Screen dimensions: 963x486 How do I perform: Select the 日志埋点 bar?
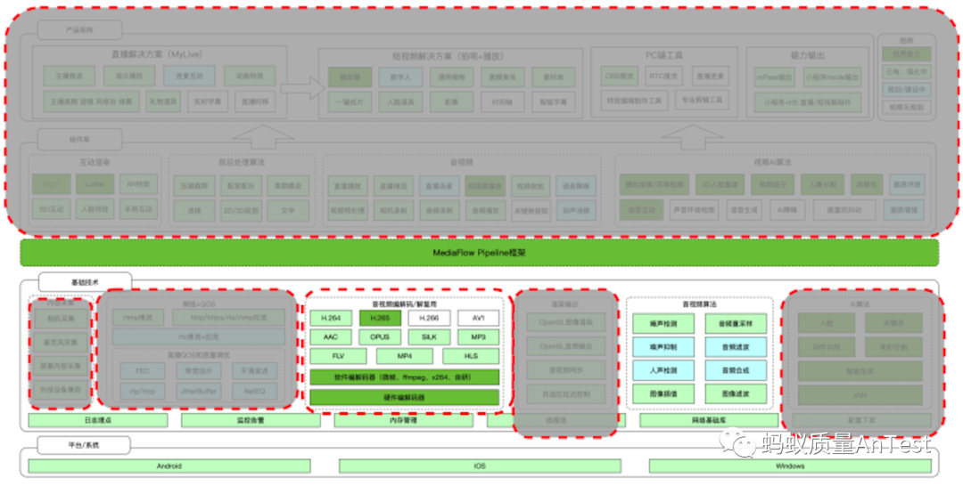point(98,420)
